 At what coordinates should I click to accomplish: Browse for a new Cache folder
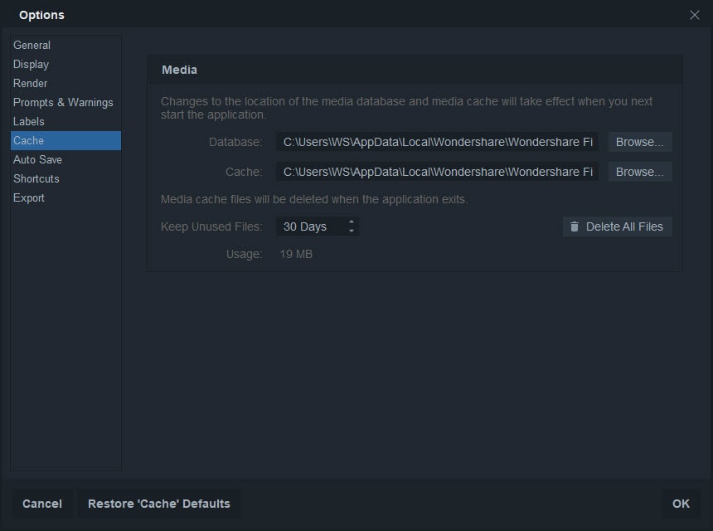(x=640, y=172)
